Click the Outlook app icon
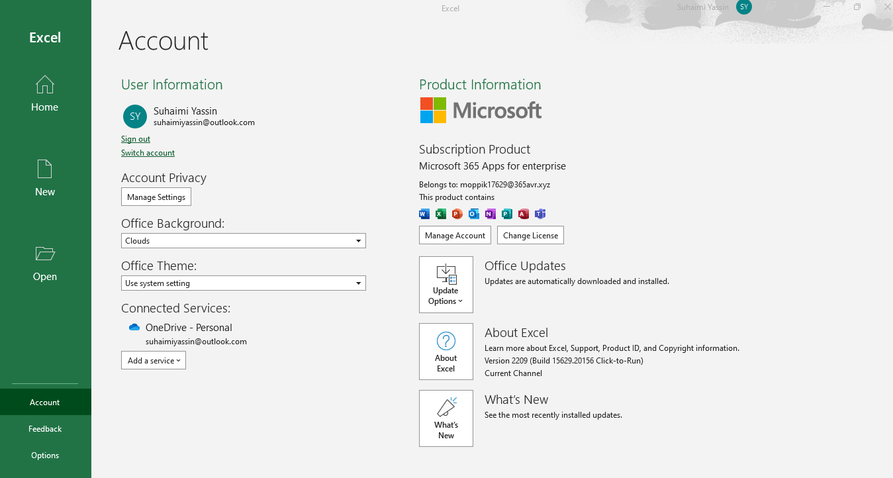 (x=474, y=213)
